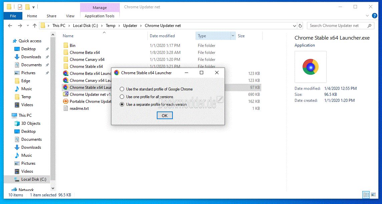
Task: Select the Portable Chrome Updater application icon
Action: click(65, 102)
